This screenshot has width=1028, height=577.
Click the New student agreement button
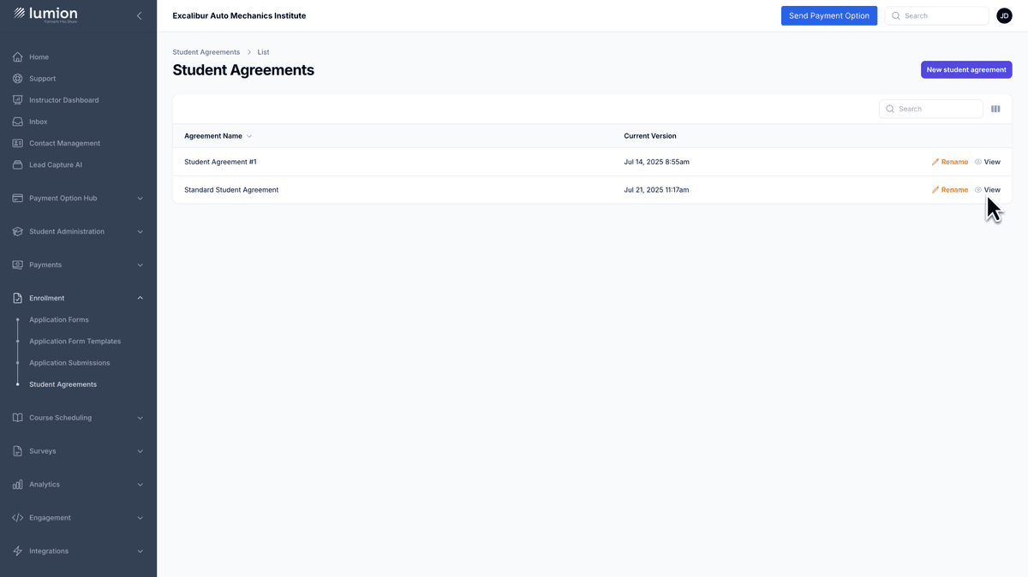pyautogui.click(x=966, y=69)
